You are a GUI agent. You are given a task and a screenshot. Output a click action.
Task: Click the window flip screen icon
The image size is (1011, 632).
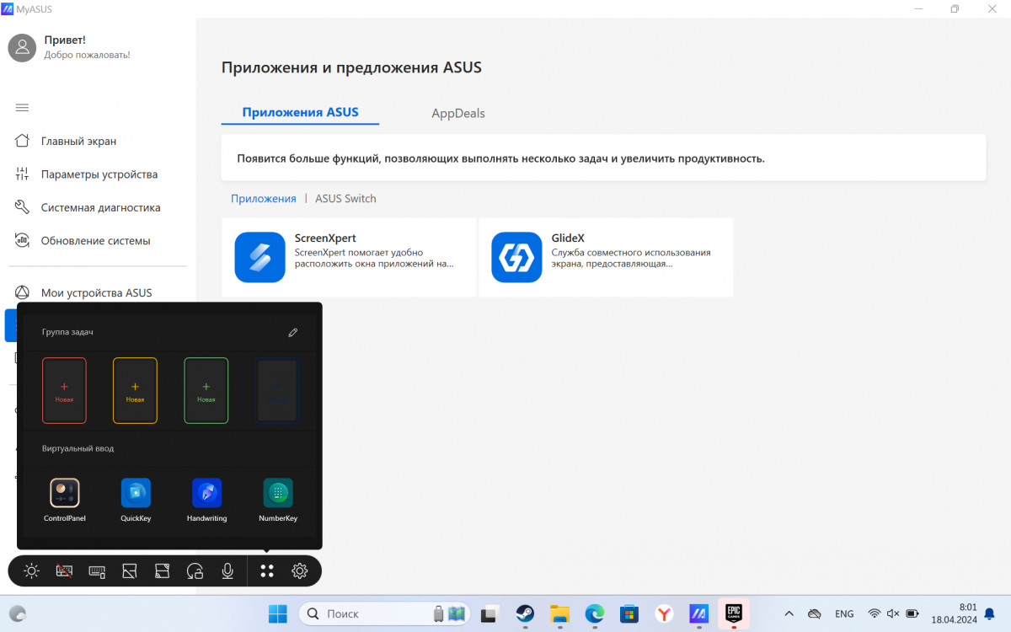click(x=163, y=571)
